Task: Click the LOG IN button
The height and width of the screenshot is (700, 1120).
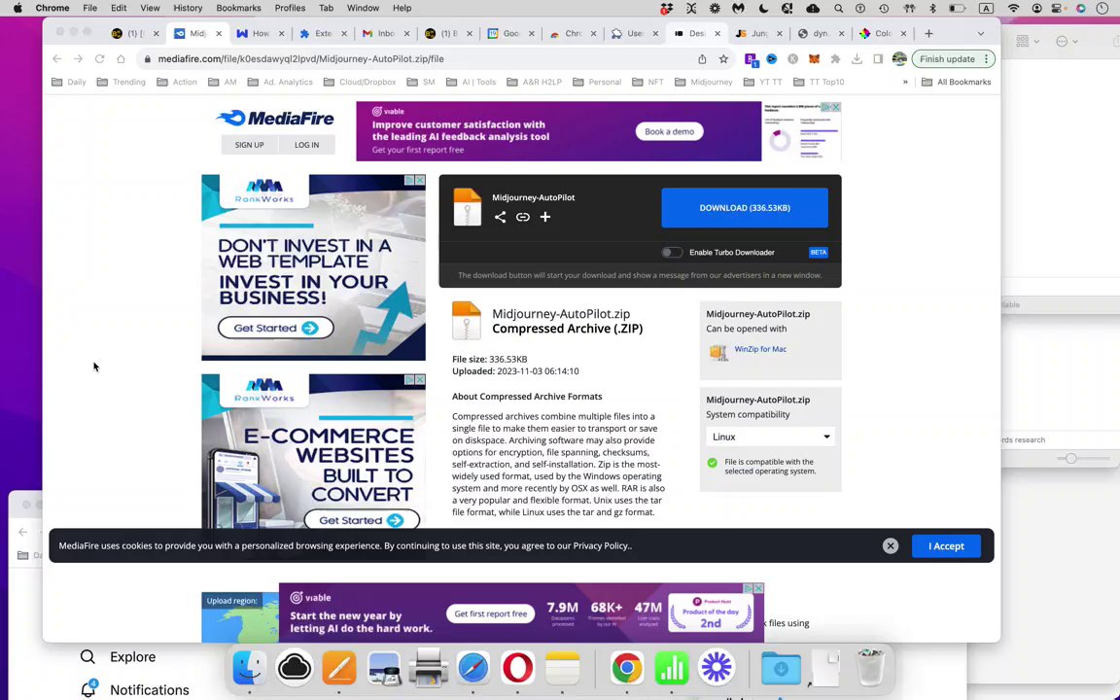Action: coord(306,145)
